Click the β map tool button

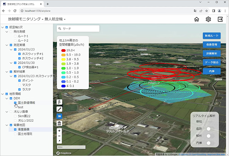click(59, 102)
